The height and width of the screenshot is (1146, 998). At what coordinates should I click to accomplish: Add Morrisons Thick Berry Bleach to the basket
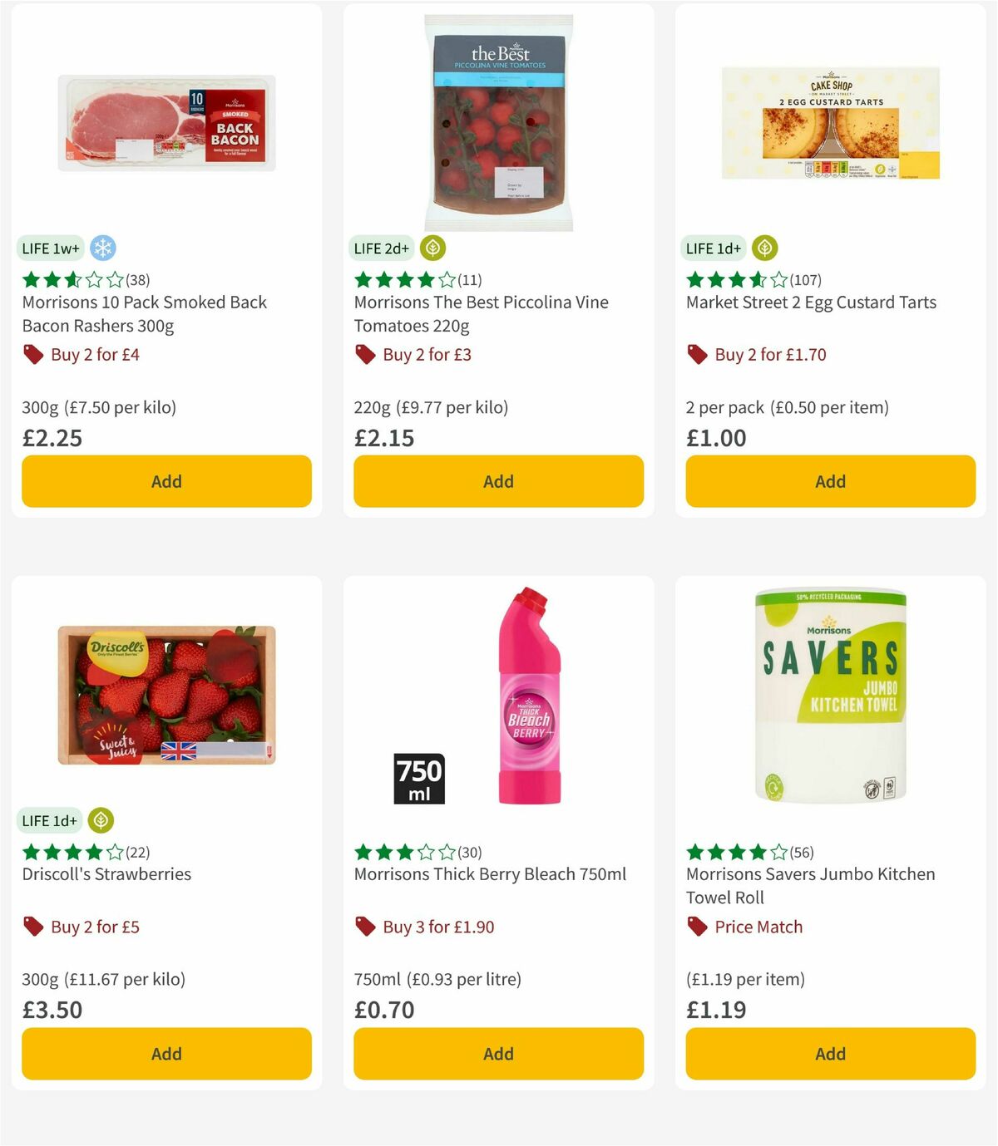point(497,1054)
